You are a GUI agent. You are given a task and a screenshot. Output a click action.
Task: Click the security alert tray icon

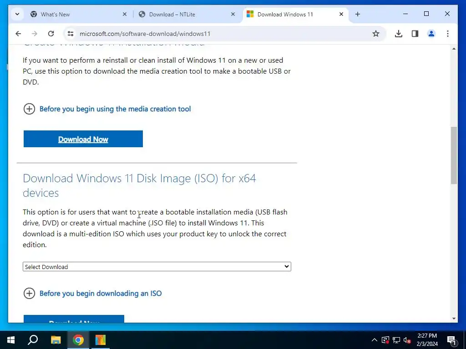pos(385,340)
